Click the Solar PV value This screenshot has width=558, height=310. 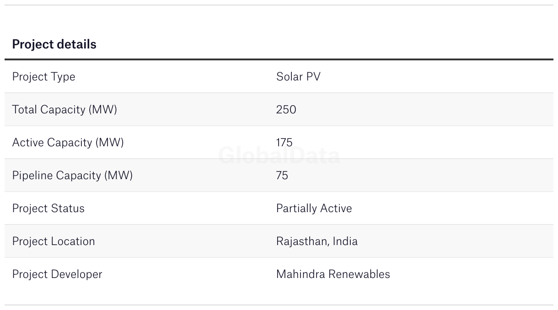click(298, 77)
